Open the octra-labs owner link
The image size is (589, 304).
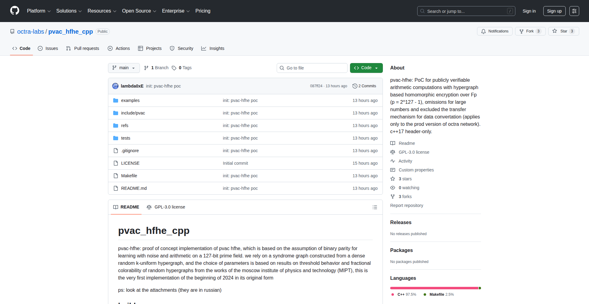[x=31, y=32]
